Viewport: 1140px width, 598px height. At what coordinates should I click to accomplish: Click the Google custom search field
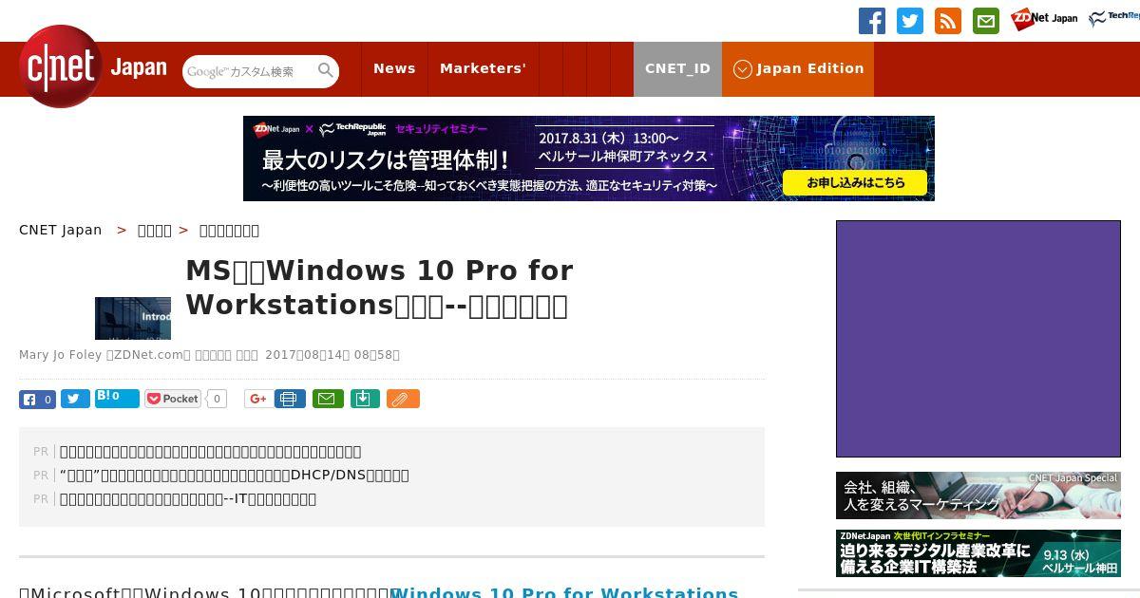(249, 71)
